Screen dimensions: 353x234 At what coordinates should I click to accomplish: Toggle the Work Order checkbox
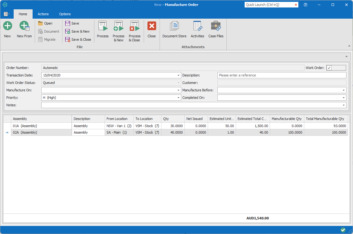(329, 68)
